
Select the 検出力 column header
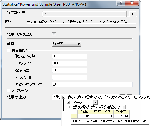click(x=121, y=112)
